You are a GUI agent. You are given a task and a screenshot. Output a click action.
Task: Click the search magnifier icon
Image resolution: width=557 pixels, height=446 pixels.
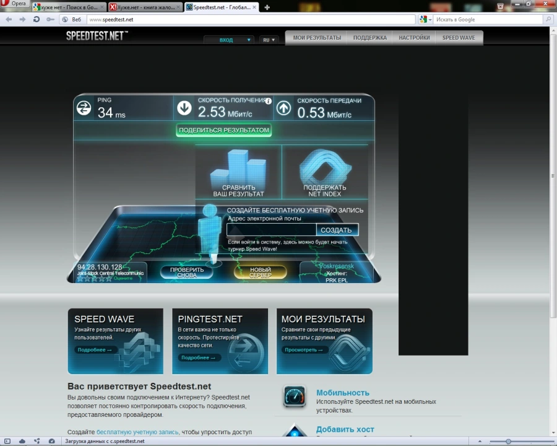[548, 20]
